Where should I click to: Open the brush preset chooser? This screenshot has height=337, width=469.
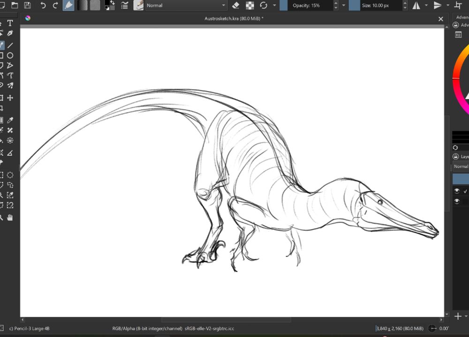[x=138, y=5]
